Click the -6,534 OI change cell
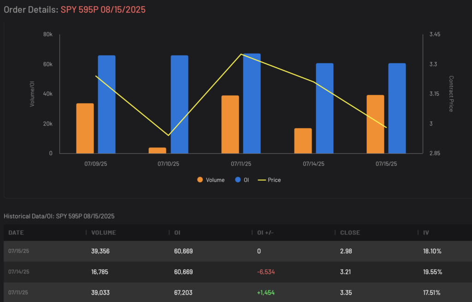The width and height of the screenshot is (472, 302). pos(266,272)
